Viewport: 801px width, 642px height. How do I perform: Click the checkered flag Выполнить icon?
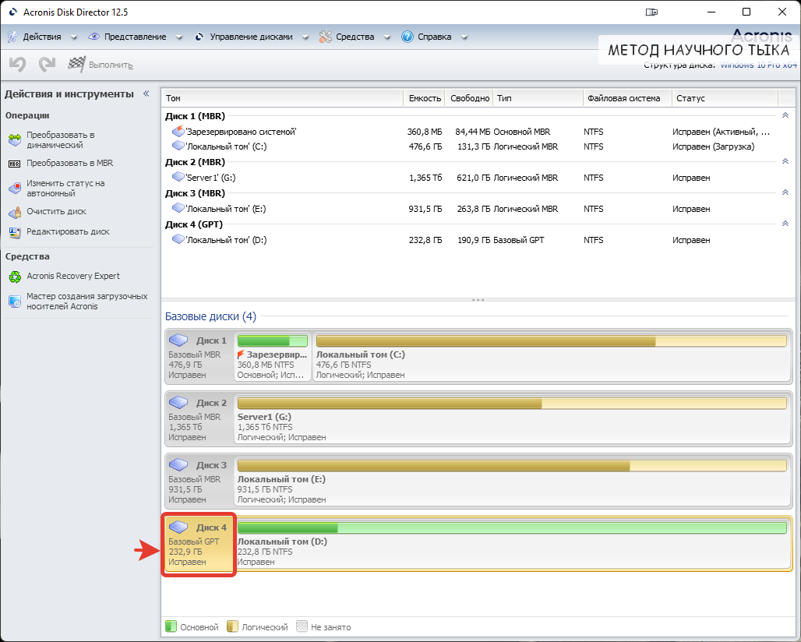76,65
